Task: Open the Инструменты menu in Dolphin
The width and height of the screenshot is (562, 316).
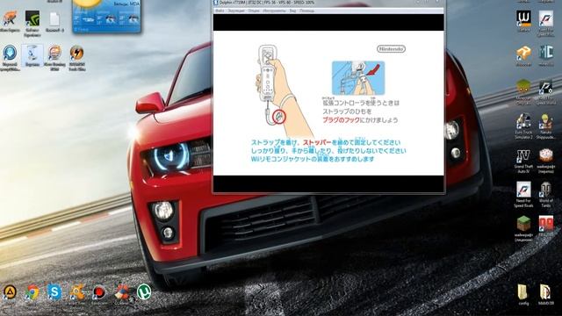Action: coord(274,11)
